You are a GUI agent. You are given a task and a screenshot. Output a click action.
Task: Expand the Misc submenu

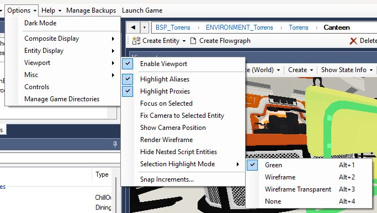coord(62,75)
